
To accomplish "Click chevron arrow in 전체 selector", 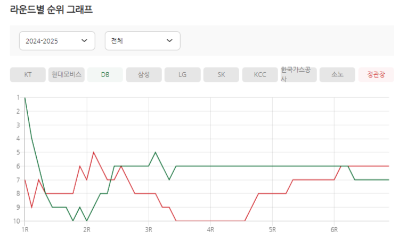I will click(169, 41).
